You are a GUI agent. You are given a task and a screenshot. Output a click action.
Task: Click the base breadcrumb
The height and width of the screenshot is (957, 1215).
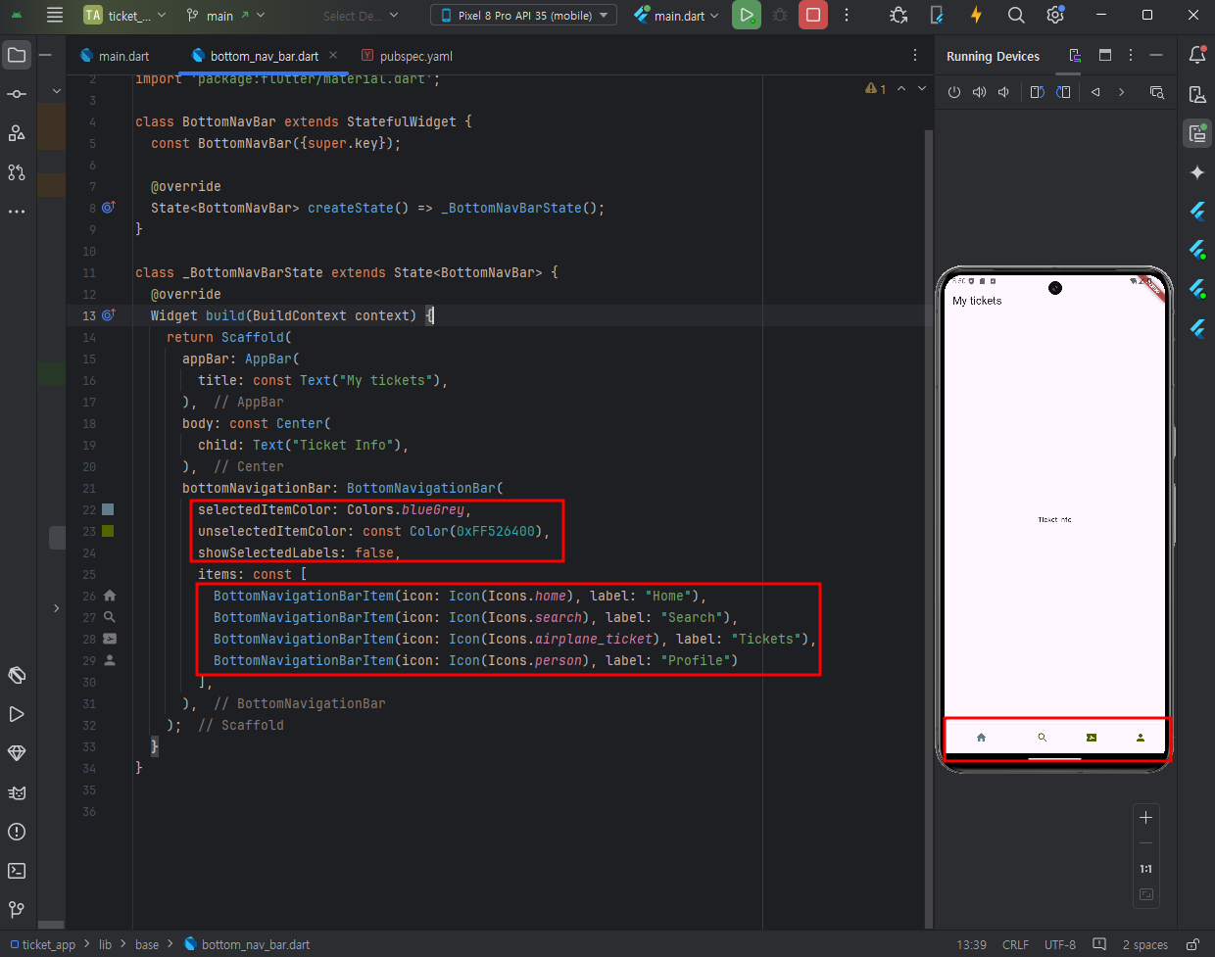[147, 944]
